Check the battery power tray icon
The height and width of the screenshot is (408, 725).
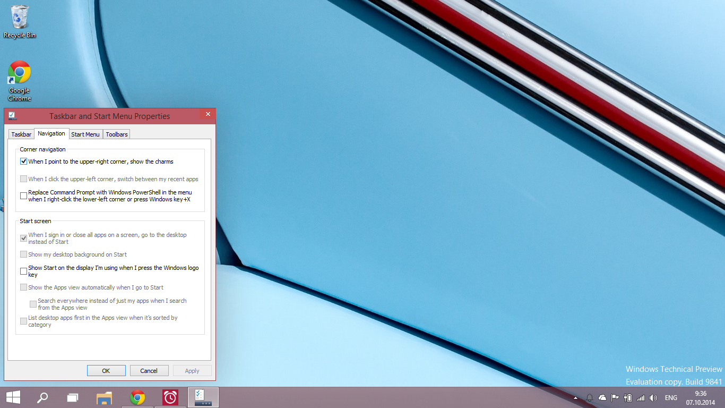point(628,397)
